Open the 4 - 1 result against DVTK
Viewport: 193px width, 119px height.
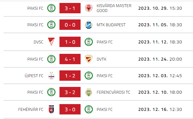click(x=70, y=59)
